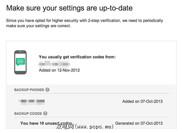Viewport: 182px width, 133px height.
Task: Select the blurred backup phone number
Action: point(31,101)
